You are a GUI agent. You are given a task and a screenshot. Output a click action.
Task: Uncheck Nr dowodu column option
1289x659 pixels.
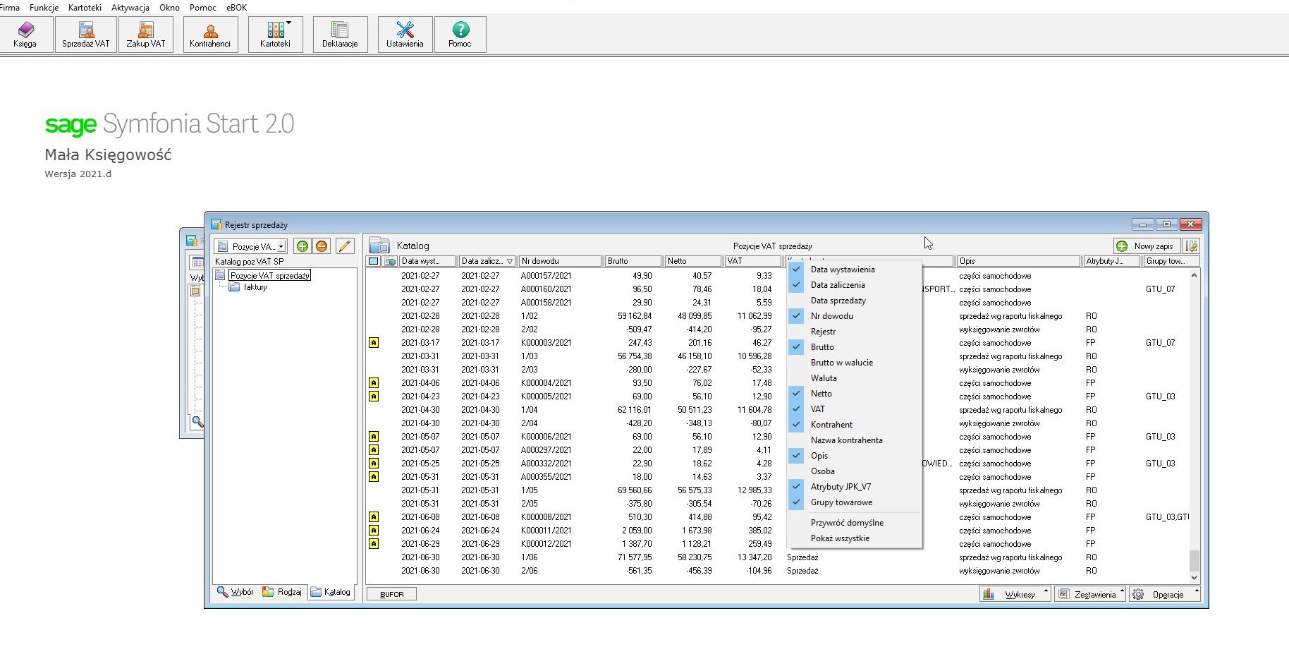[854, 316]
